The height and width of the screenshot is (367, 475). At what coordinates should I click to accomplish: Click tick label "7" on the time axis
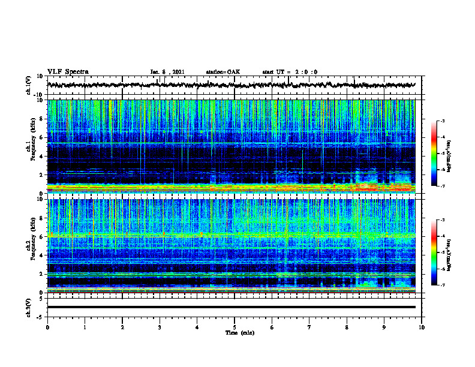click(309, 327)
